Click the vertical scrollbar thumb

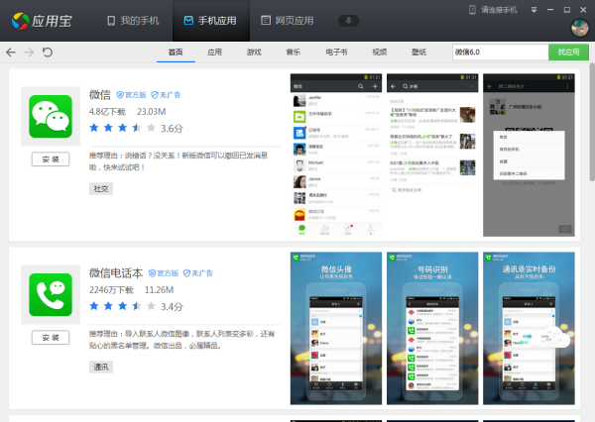point(592,122)
